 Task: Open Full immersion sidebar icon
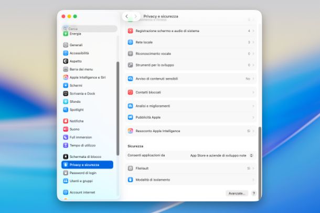click(x=66, y=137)
